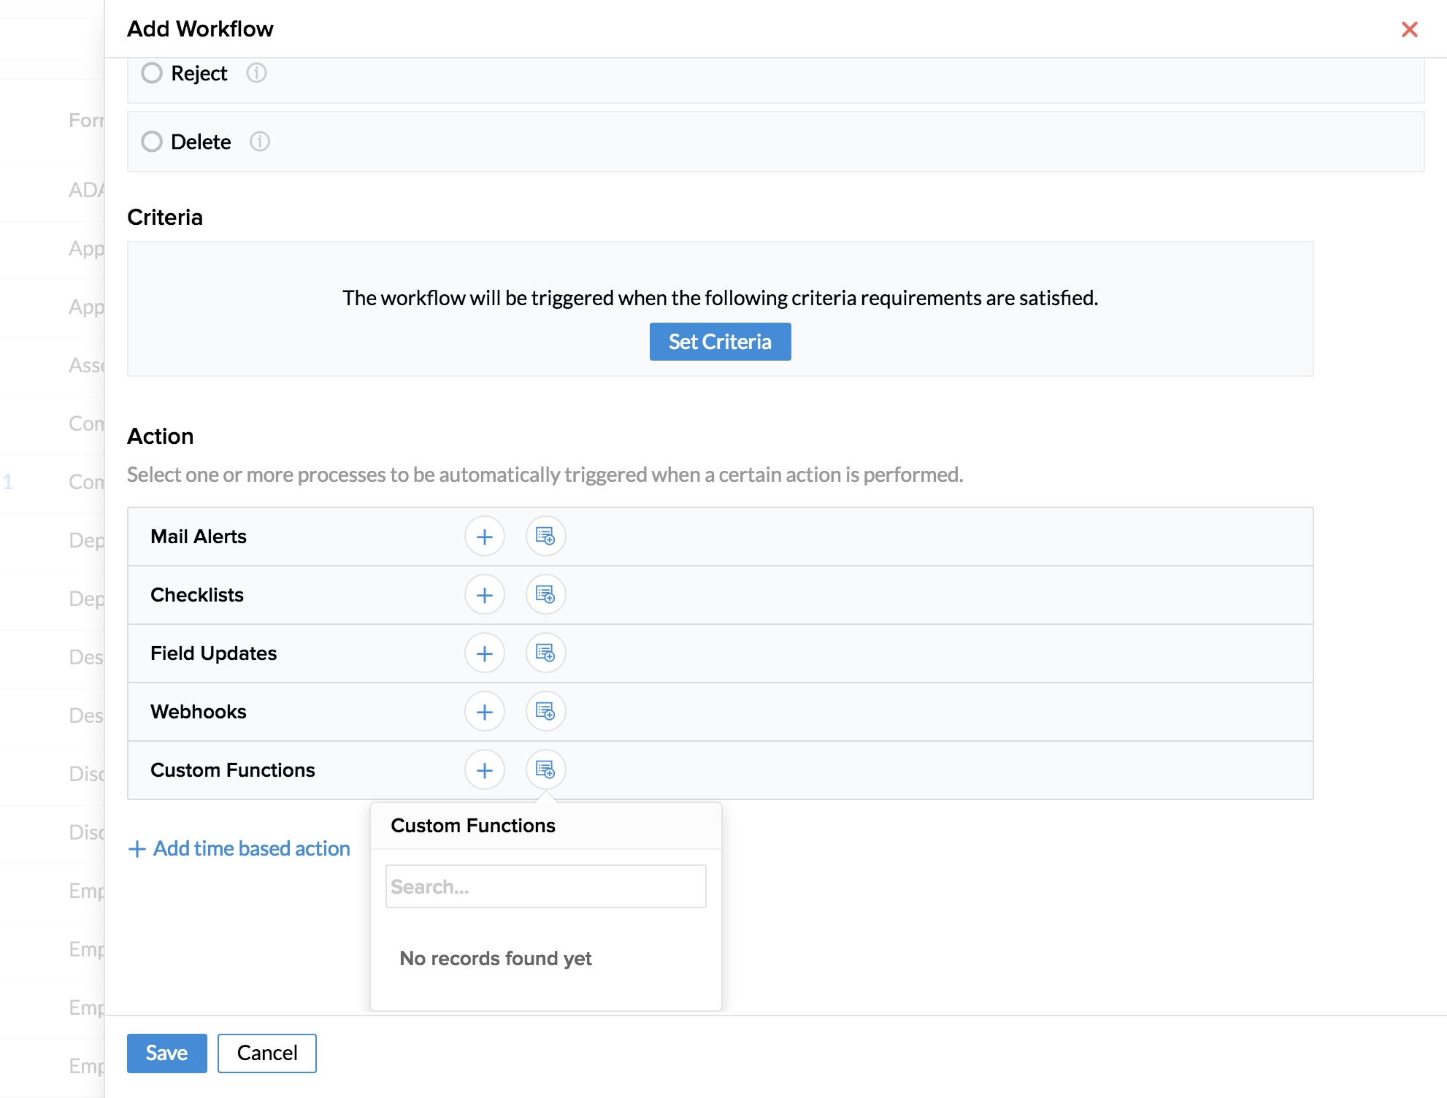The width and height of the screenshot is (1447, 1098).
Task: Close the Add Workflow panel
Action: [x=1409, y=29]
